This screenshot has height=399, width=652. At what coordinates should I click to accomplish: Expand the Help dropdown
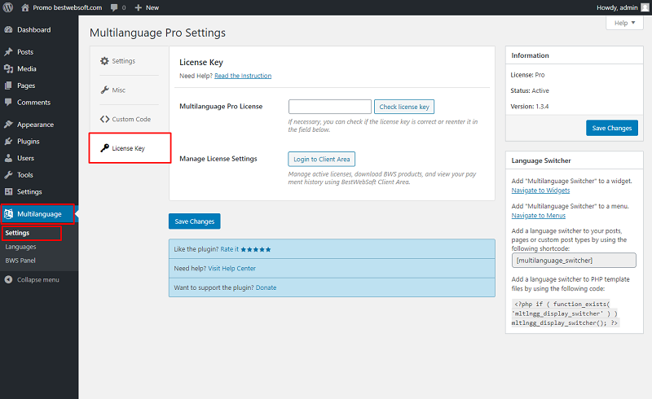(624, 23)
